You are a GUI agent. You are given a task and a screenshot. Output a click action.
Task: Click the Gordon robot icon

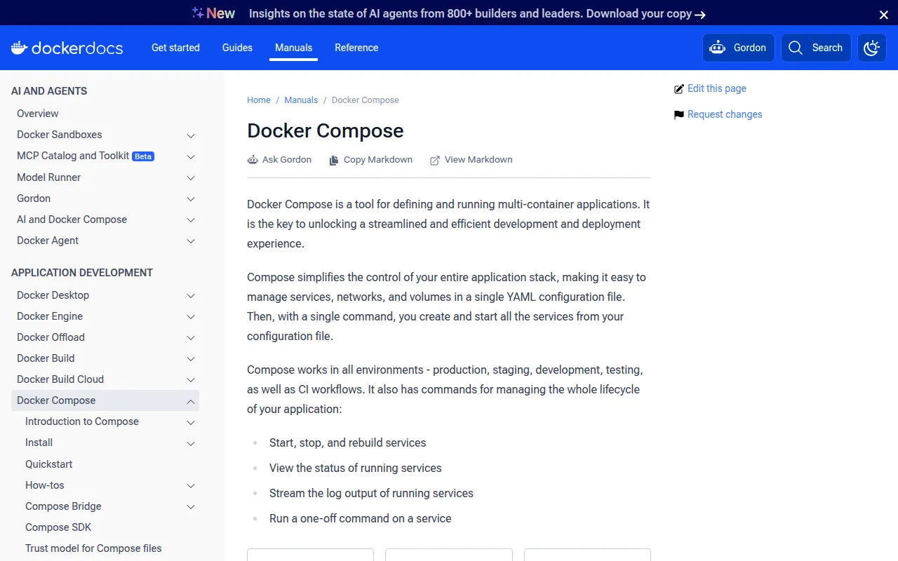coord(717,48)
